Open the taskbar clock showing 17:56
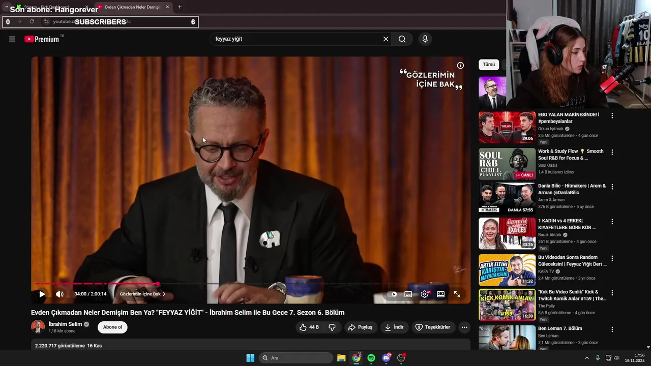Viewport: 651px width, 366px height. [x=635, y=358]
